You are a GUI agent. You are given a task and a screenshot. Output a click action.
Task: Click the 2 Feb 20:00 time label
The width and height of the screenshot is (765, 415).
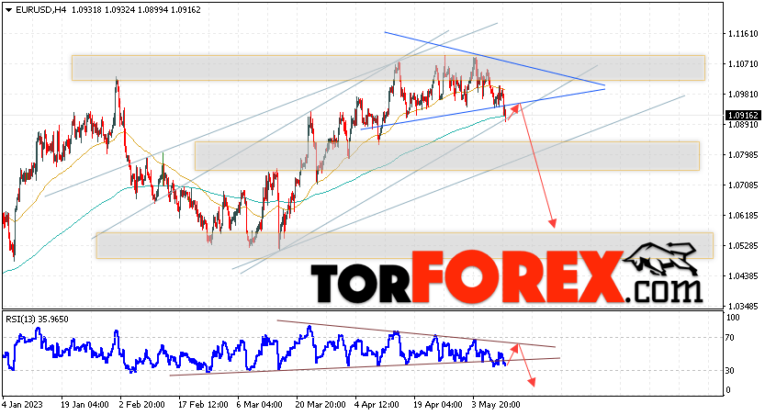click(142, 405)
